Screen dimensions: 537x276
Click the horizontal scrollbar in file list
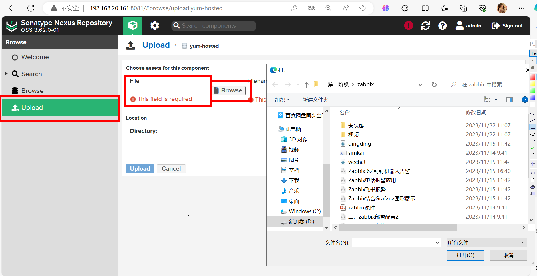coord(398,227)
